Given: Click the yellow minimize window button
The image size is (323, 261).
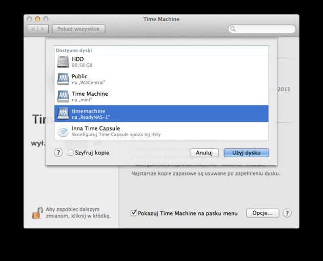Looking at the screenshot, I should coord(37,19).
